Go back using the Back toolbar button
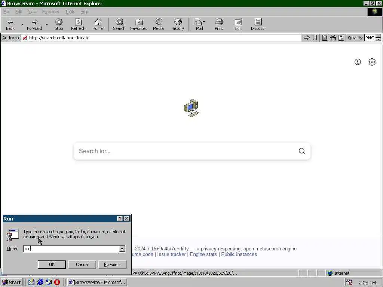This screenshot has width=383, height=287. click(10, 24)
